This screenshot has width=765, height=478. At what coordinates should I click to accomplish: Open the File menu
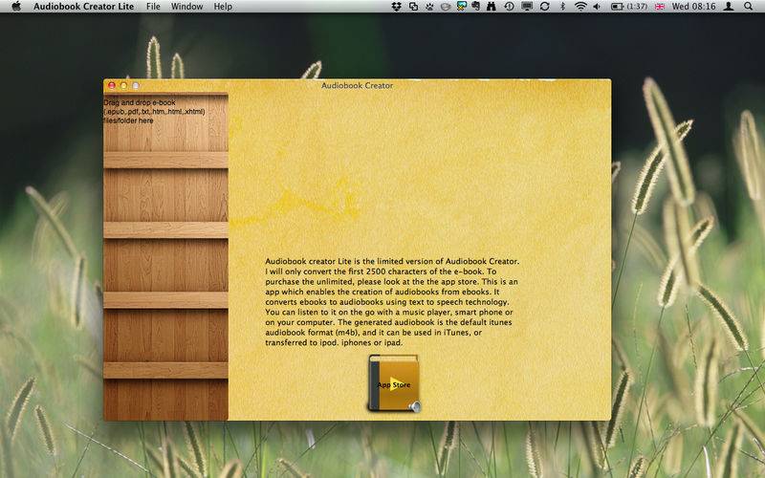coord(153,7)
